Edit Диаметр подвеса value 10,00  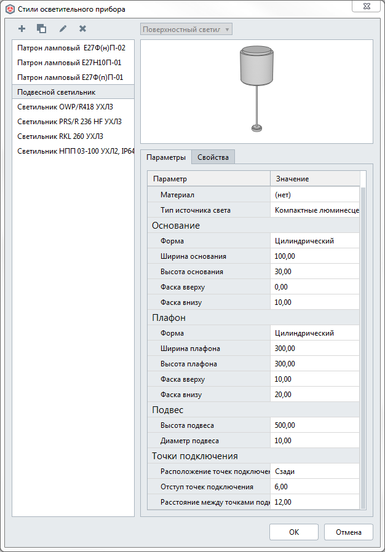coord(315,441)
